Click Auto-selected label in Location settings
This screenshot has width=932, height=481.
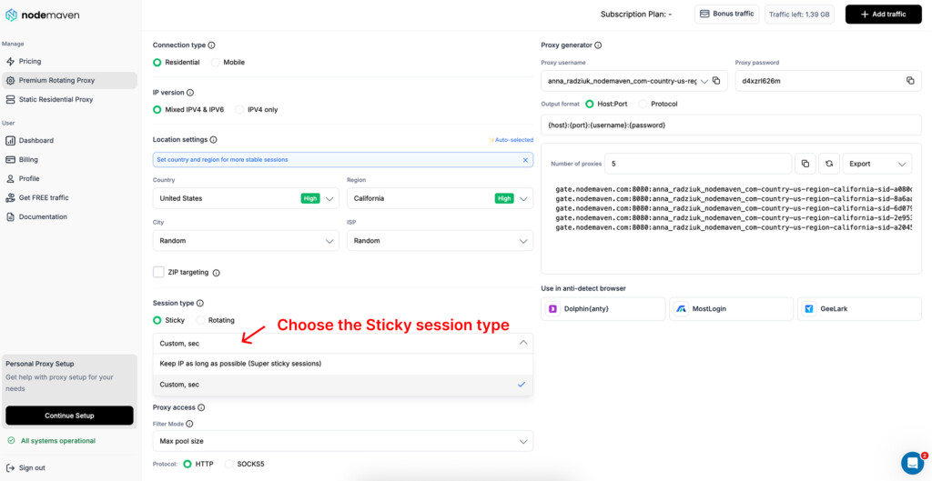(x=512, y=140)
